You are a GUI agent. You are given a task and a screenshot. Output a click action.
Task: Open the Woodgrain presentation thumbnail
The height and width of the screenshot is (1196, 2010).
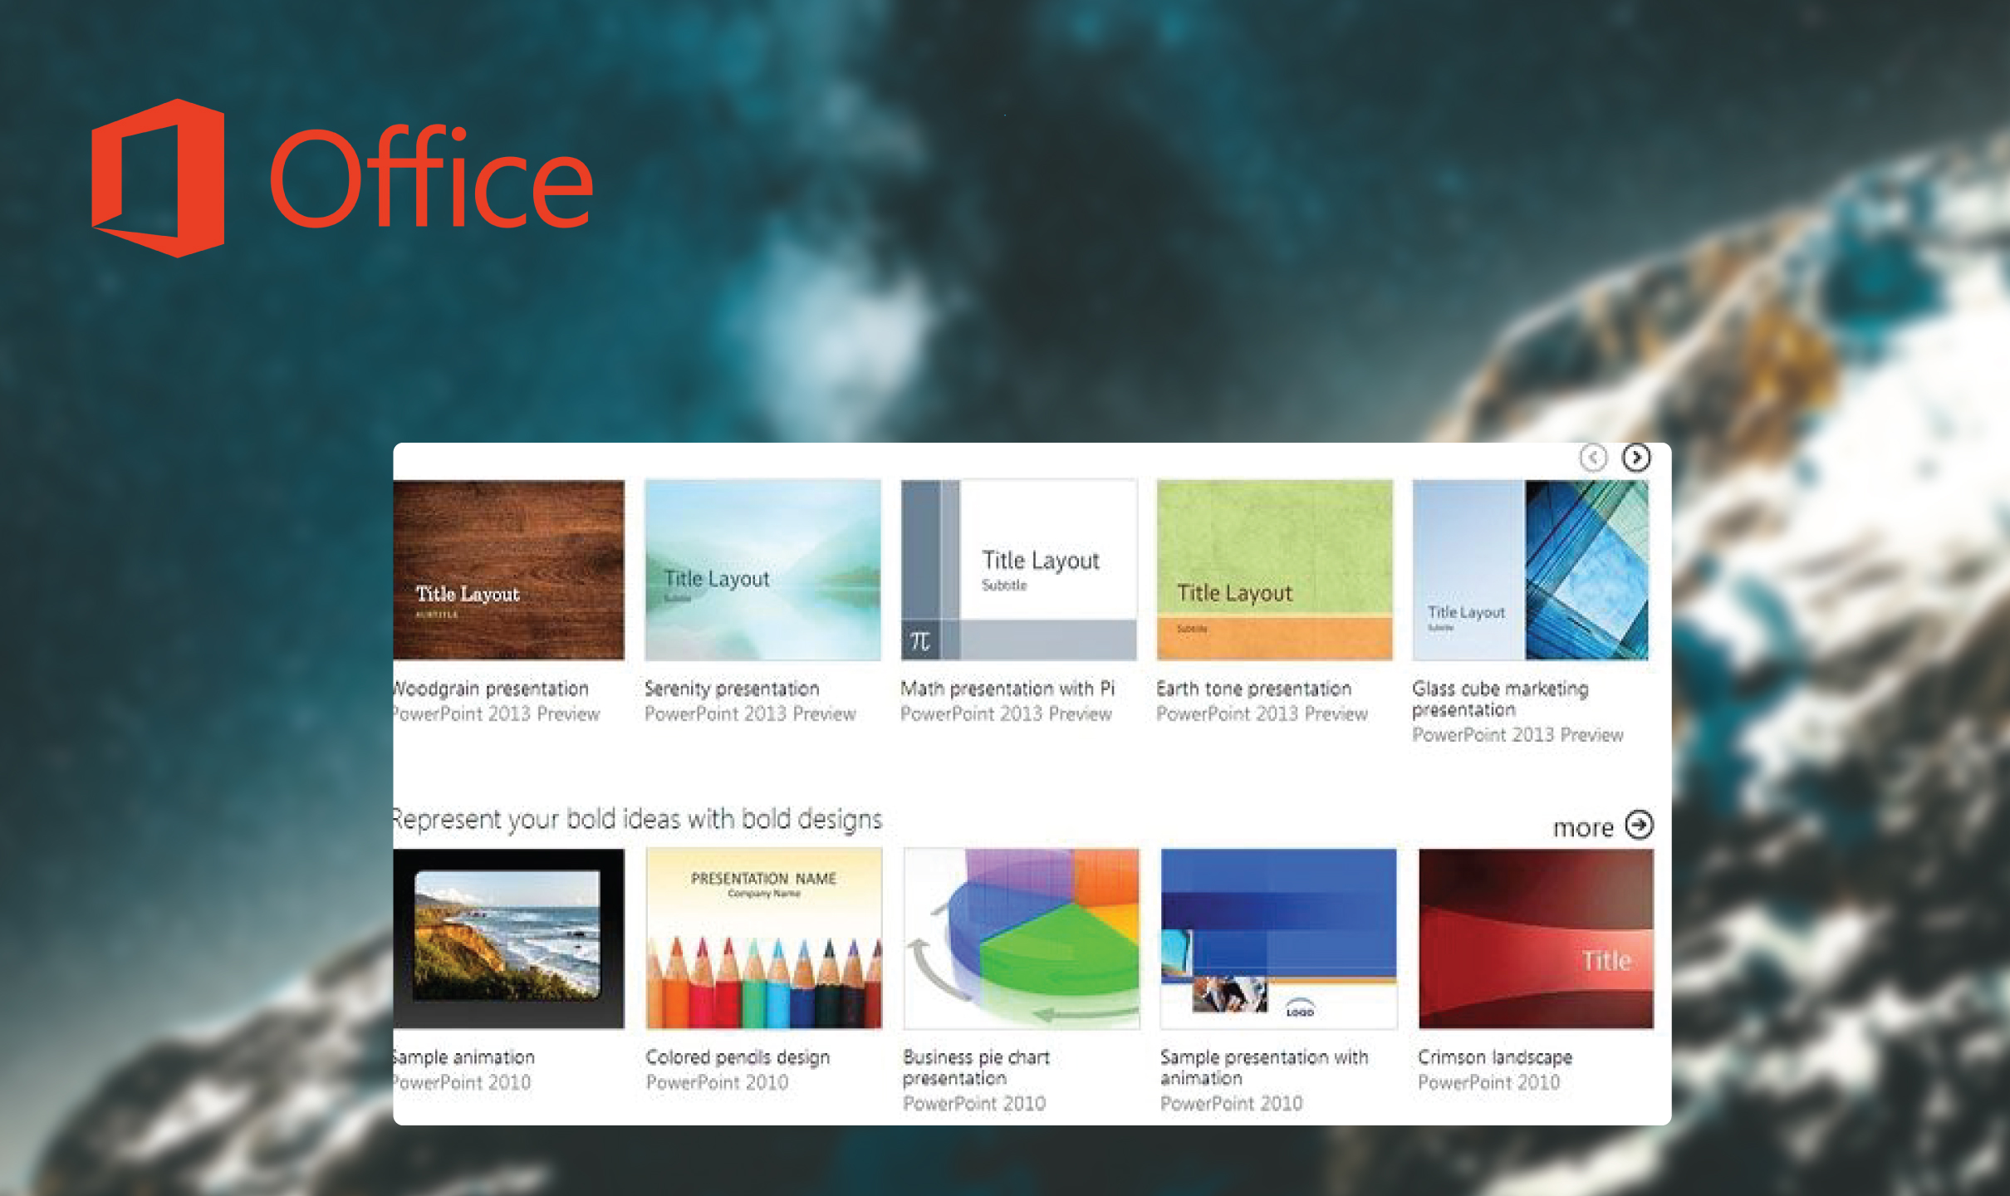point(508,570)
